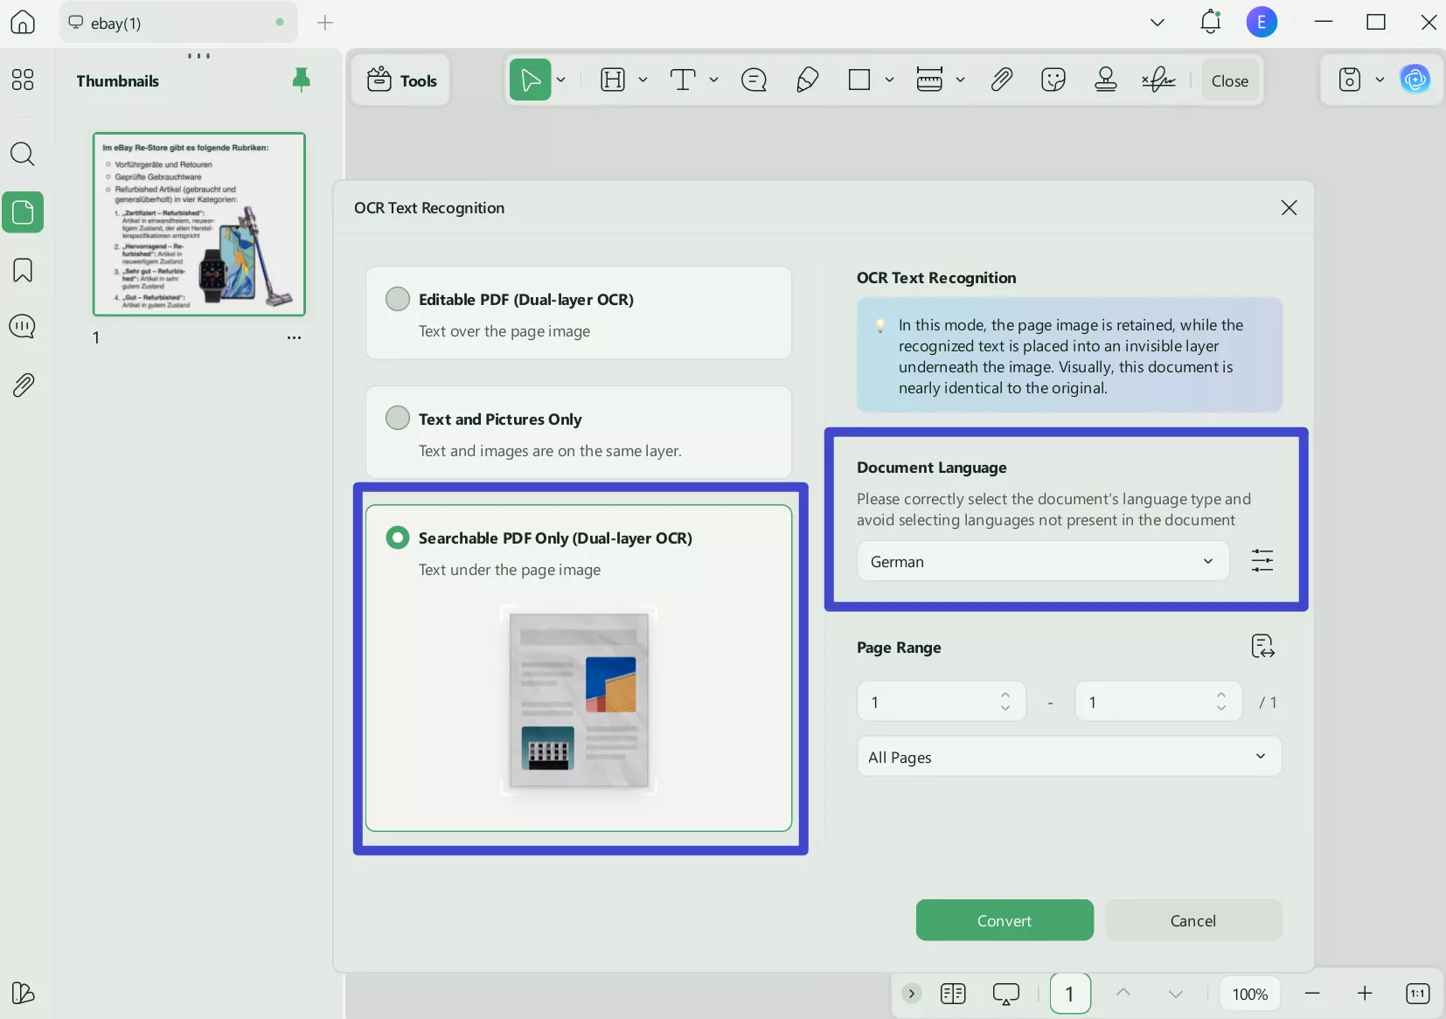Open the Tools menu
The image size is (1446, 1019).
tap(401, 80)
